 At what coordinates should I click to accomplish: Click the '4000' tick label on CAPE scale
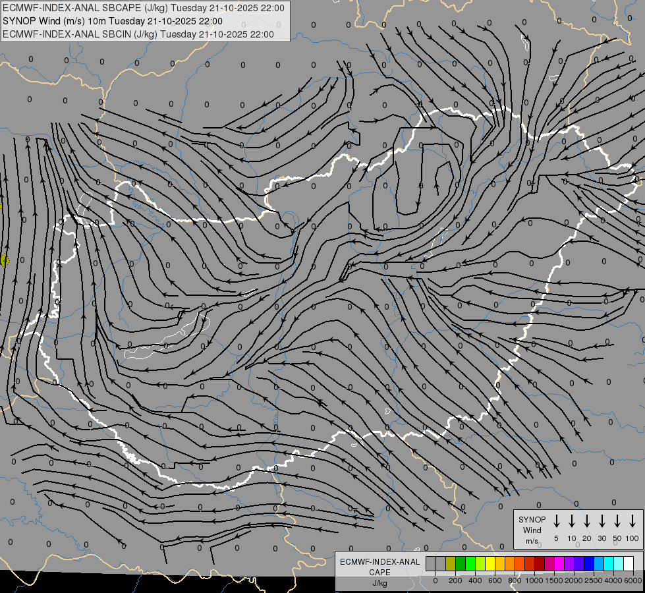[613, 580]
